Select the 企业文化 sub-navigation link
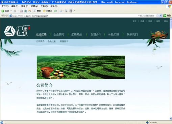The image size is (172, 124). coord(52,41)
